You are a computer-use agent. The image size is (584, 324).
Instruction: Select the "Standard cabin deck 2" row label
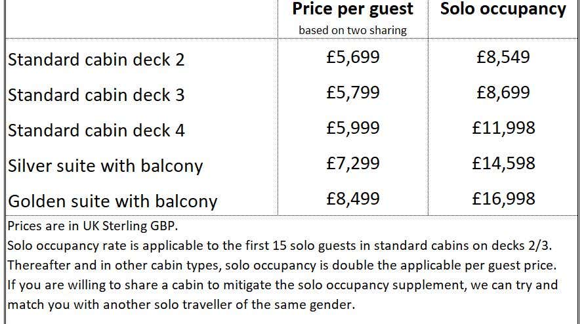(96, 60)
